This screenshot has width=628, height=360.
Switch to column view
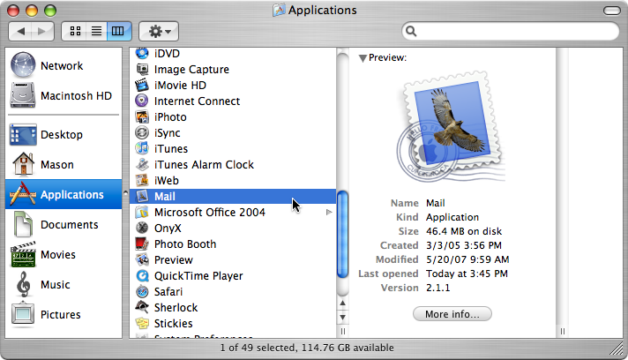point(118,31)
